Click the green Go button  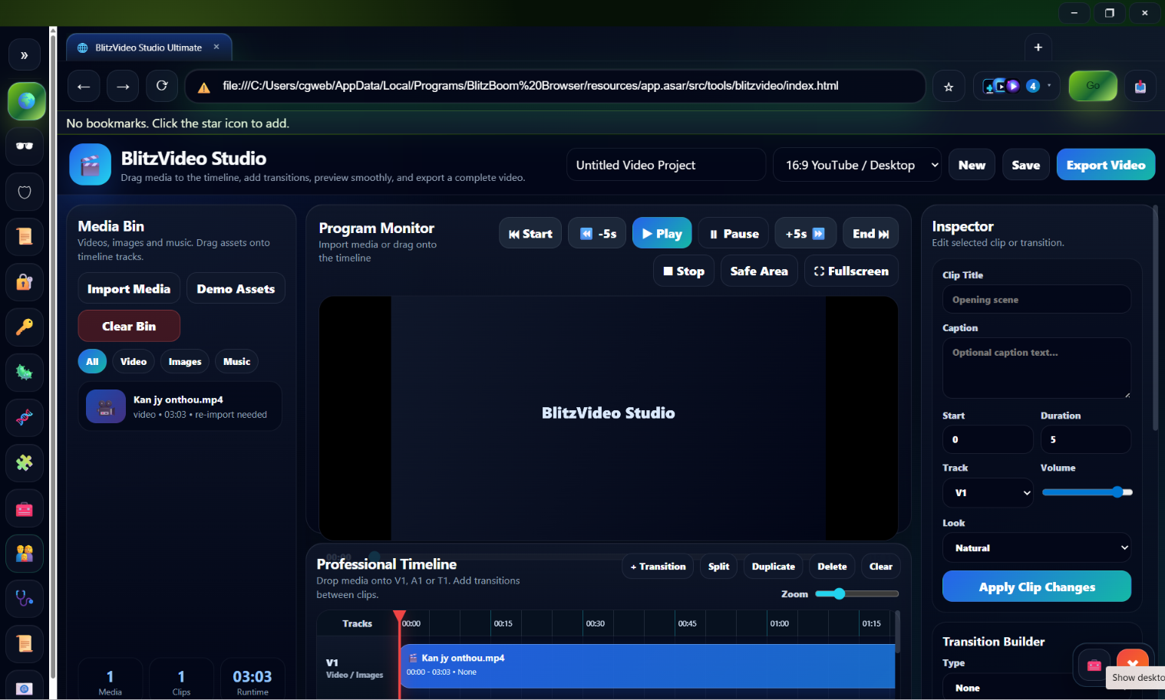pos(1093,86)
